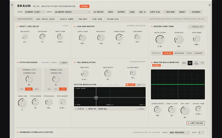Click the Punch Duck knob
Screen dimensions: 222x138
(119, 38)
